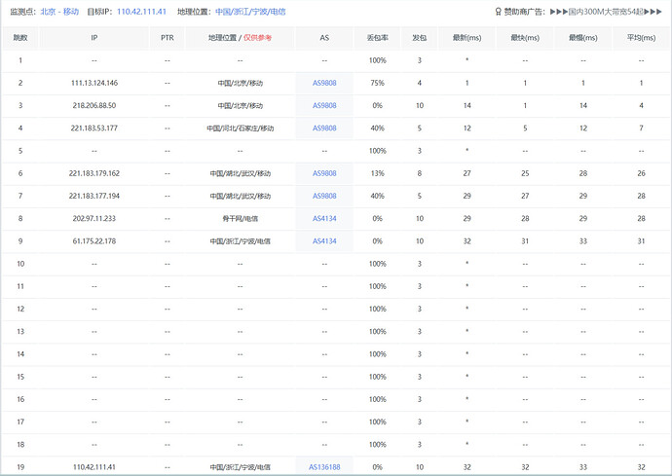This screenshot has width=672, height=476.
Task: Click 100% loss value in hop 1 row
Action: pos(378,60)
